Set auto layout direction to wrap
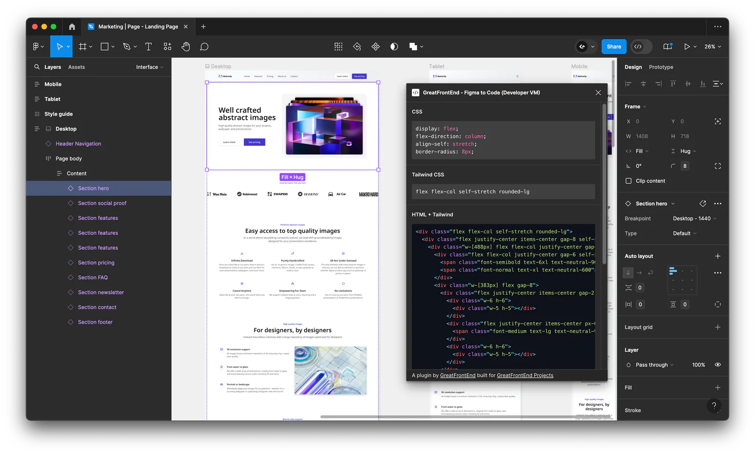Viewport: 755px width, 455px height. (651, 273)
